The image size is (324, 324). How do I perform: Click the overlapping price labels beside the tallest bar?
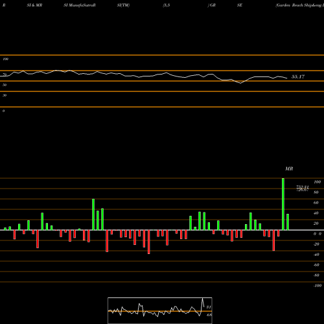[x=303, y=189]
